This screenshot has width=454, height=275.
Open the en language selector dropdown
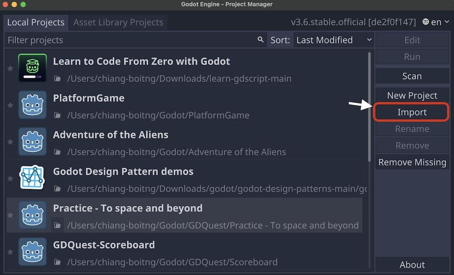click(x=436, y=22)
